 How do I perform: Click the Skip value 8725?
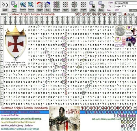[x=117, y=10]
